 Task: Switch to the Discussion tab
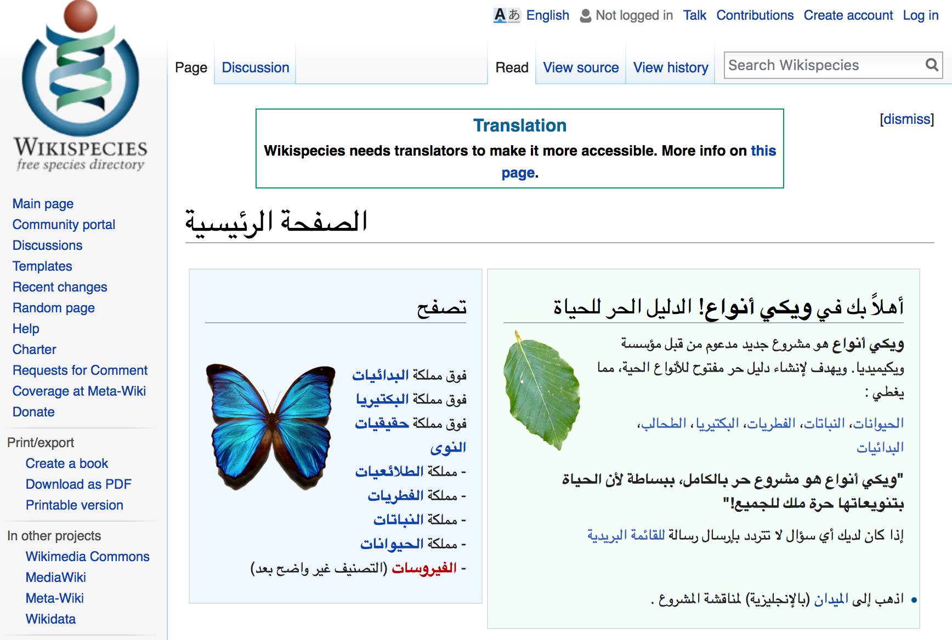coord(255,67)
